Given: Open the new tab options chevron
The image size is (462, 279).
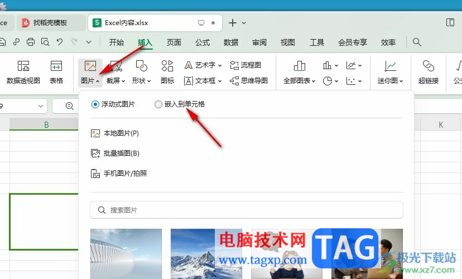Looking at the screenshot, I should pos(244,23).
